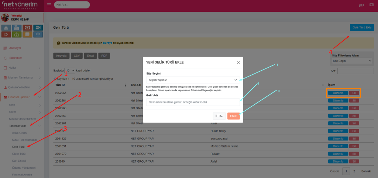Click the orange chat bubble shortcut icon
Screen dimensions: 378x178
click(x=27, y=35)
